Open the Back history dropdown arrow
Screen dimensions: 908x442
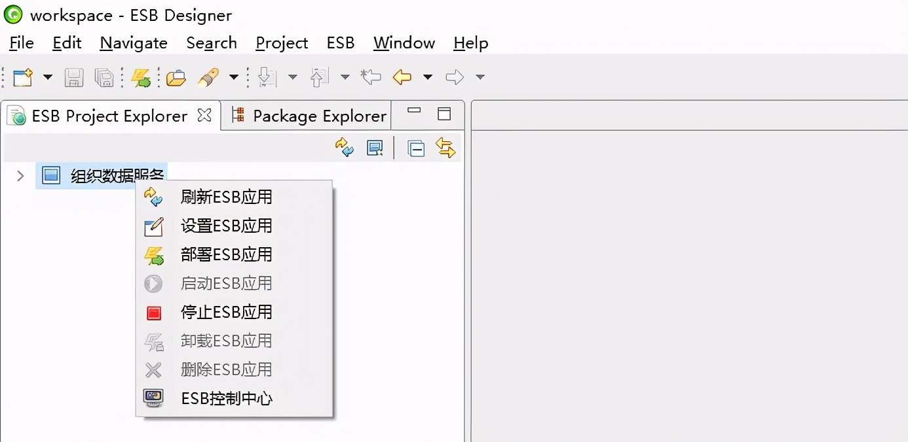(x=427, y=77)
